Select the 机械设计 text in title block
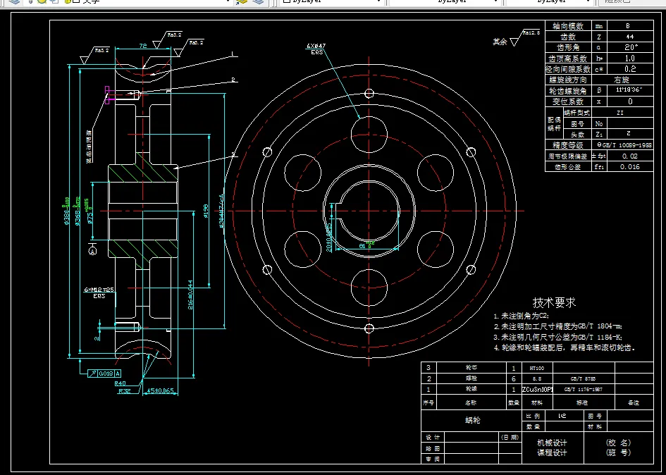 [x=552, y=443]
